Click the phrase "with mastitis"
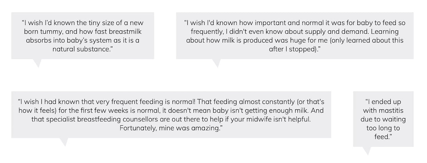This screenshot has width=427, height=163. (x=383, y=110)
